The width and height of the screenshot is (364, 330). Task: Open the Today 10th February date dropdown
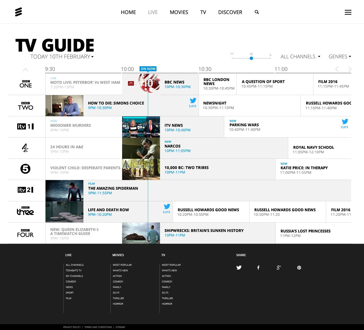point(62,57)
